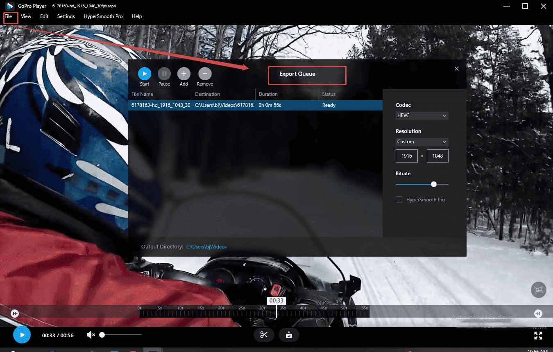Screen dimensions: 553x352
Task: Enable HyperSmooth Pro stabilization
Action: point(399,199)
